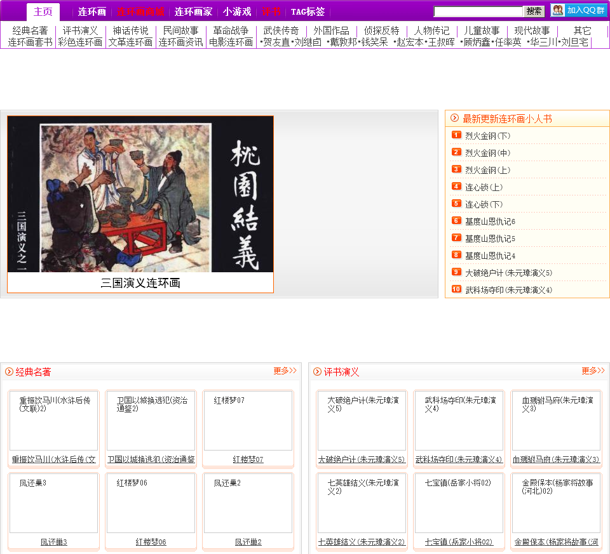Open 大破绝户计(朱元璋演义5) in the latest list

509,273
